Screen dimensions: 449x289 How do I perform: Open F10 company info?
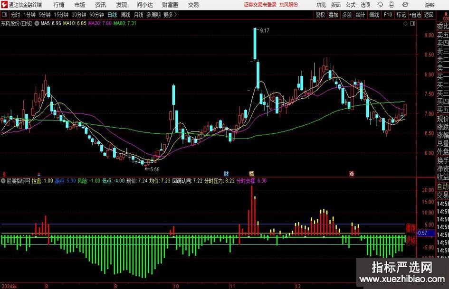[388, 15]
